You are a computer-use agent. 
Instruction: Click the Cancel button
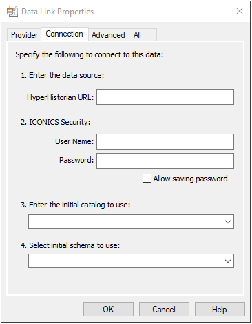(164, 310)
